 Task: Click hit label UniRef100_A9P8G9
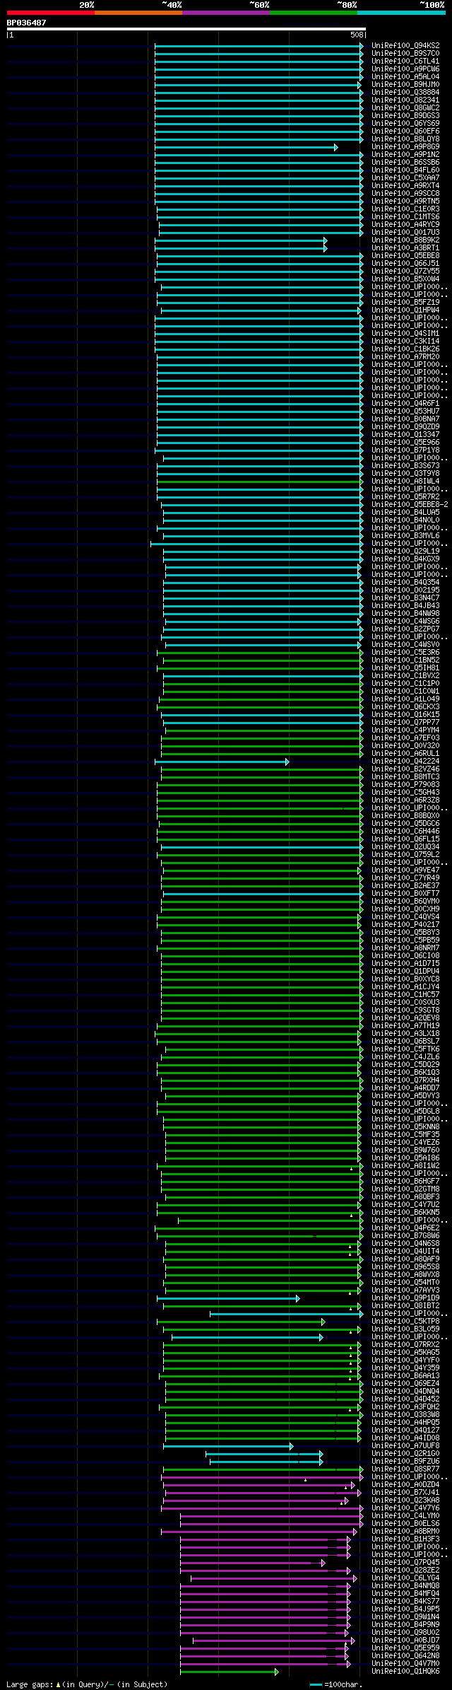pyautogui.click(x=405, y=147)
